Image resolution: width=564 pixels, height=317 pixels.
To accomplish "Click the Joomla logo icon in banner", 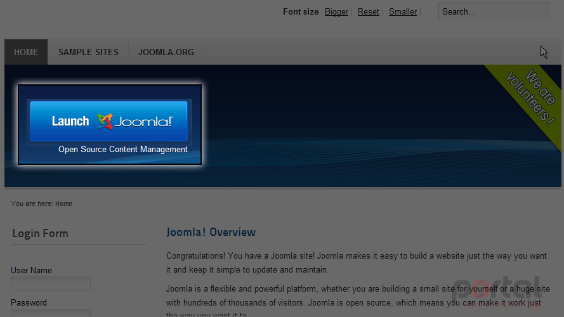I will (x=105, y=122).
